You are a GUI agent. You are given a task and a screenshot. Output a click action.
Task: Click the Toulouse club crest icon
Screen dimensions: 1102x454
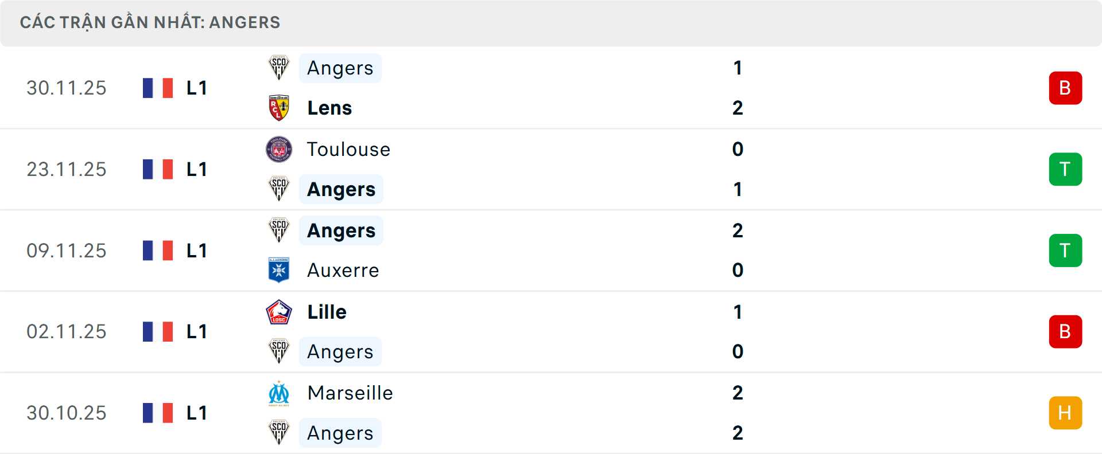pos(279,149)
